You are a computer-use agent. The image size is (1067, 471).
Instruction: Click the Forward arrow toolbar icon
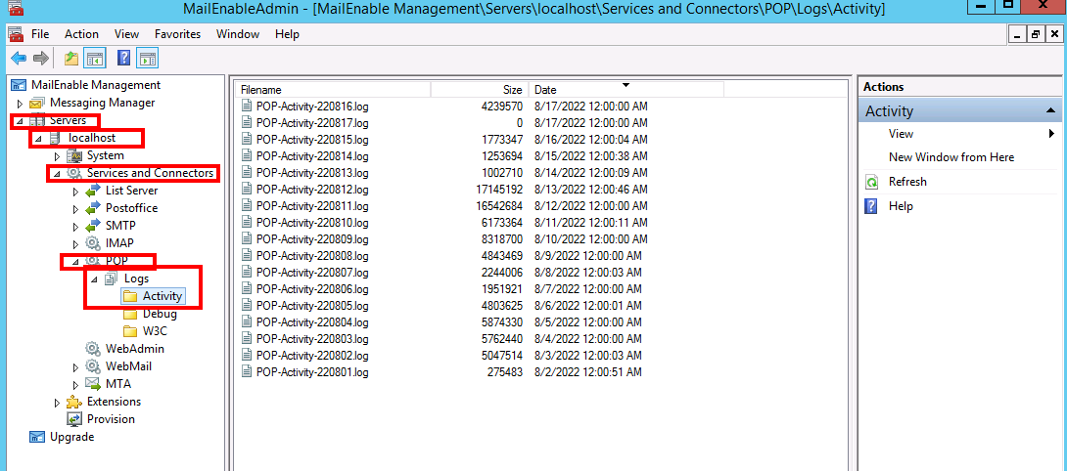coord(41,59)
